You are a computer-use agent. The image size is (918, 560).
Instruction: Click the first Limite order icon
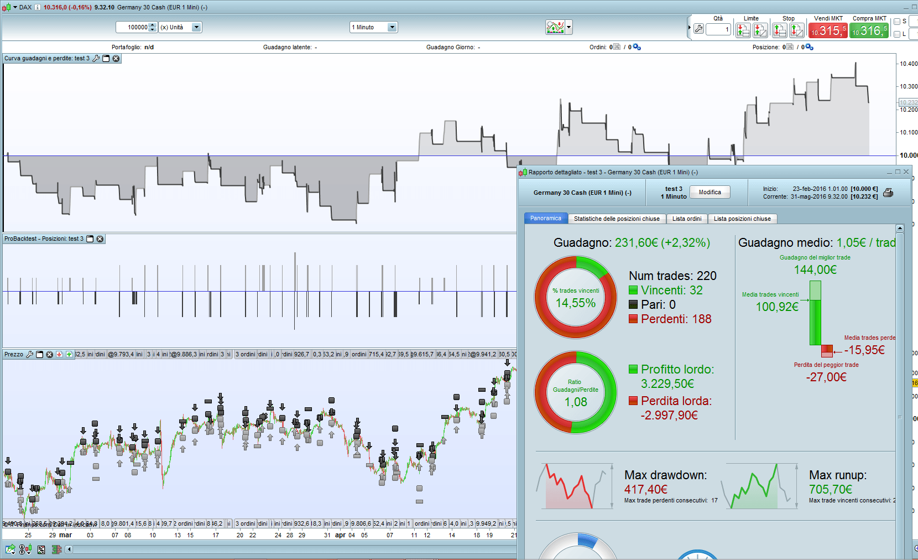pyautogui.click(x=743, y=30)
